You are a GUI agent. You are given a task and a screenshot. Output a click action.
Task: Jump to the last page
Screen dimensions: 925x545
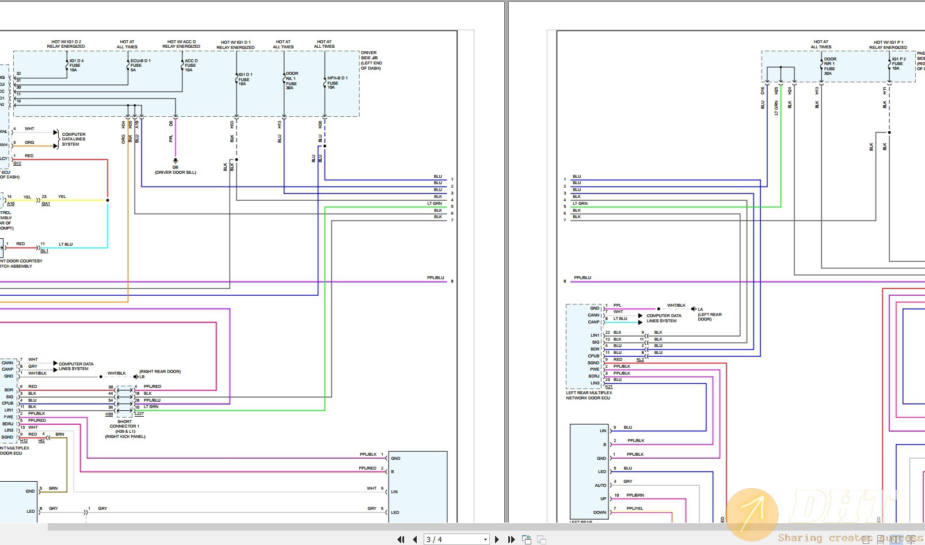[x=511, y=539]
